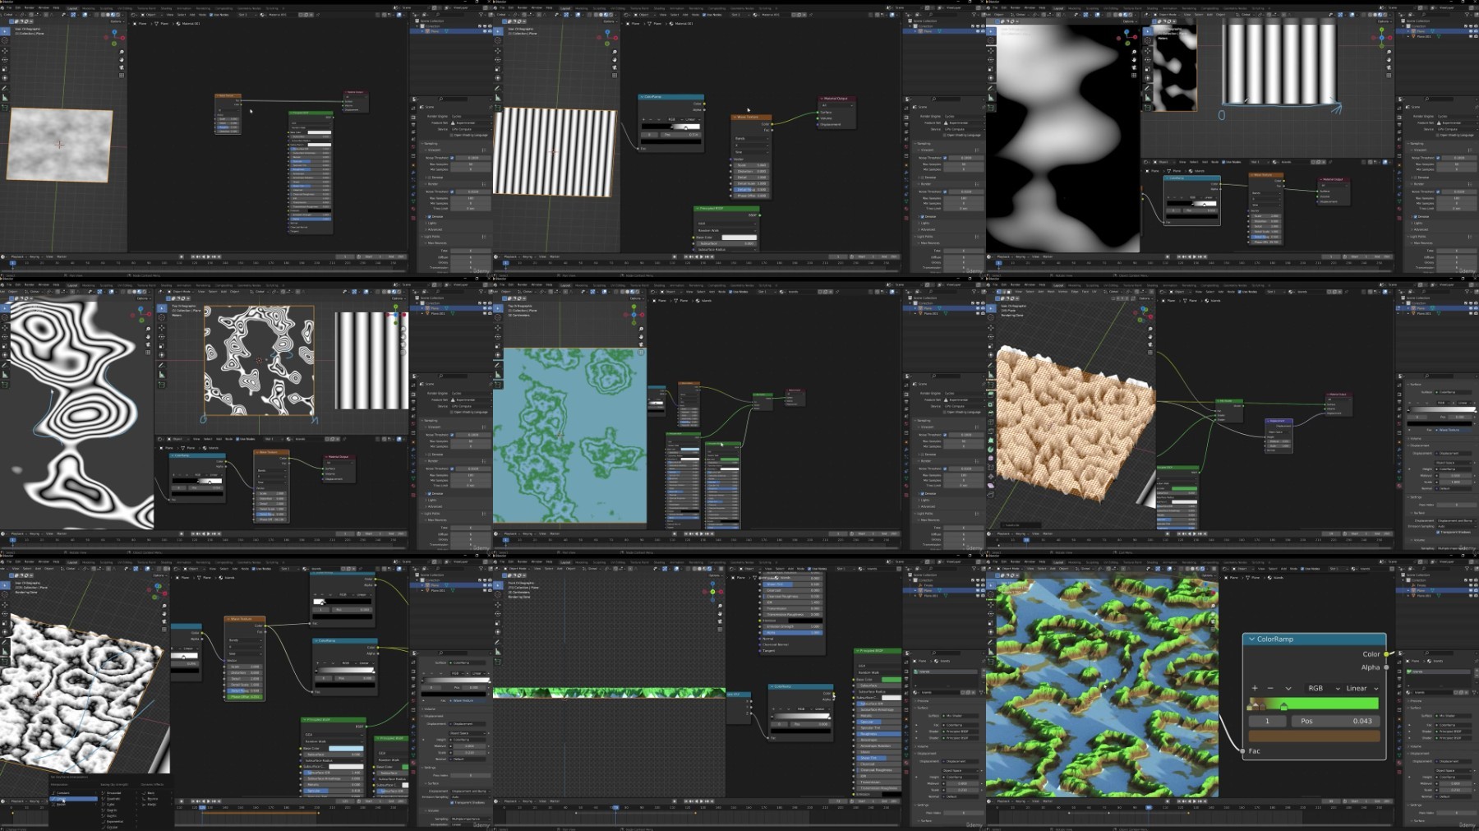Viewport: 1479px width, 831px height.
Task: Click ColorRamp active stop index field 1
Action: (x=1268, y=721)
